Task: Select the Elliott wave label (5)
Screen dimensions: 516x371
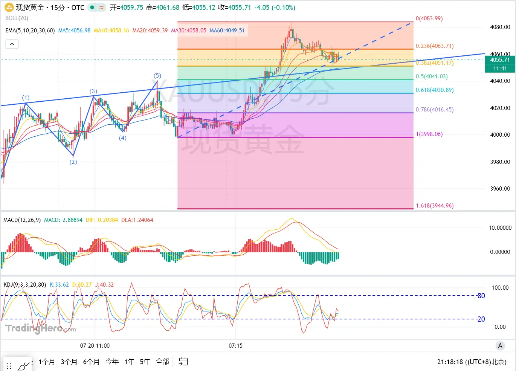Action: coord(157,76)
